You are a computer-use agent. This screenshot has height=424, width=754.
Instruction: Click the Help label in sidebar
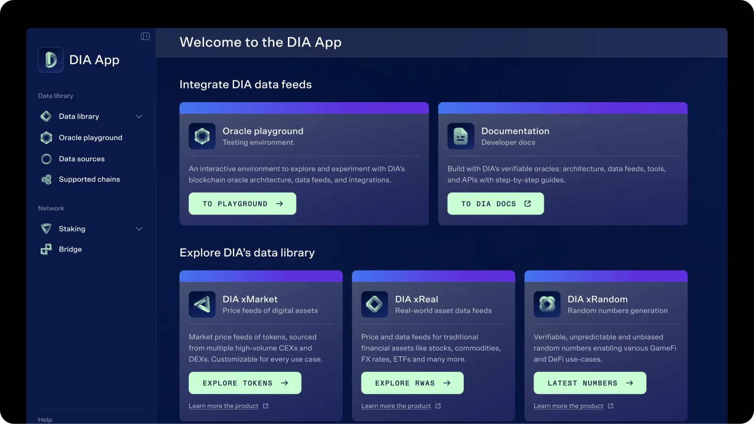tap(45, 419)
